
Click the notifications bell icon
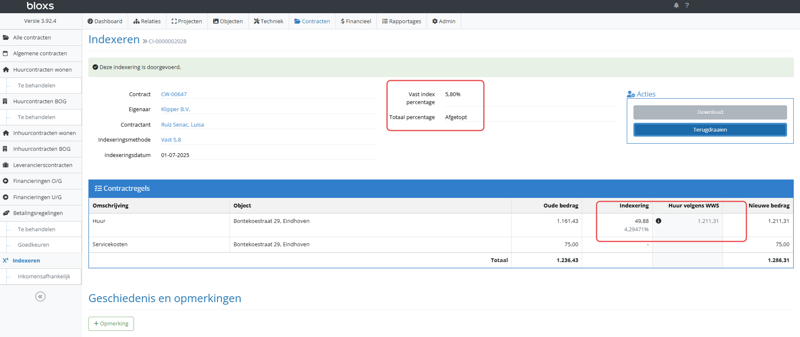tap(676, 5)
